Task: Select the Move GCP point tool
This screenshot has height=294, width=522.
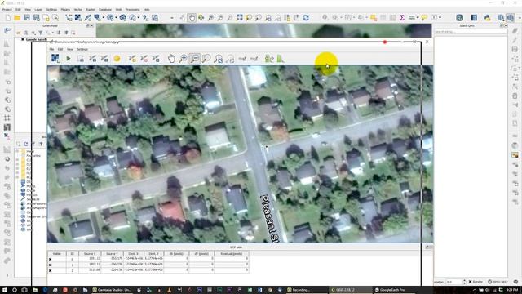Action: (x=156, y=59)
